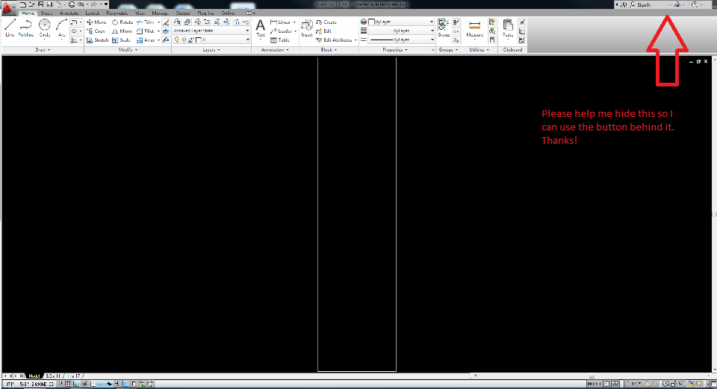This screenshot has width=717, height=389.
Task: Click the Mirror tool
Action: click(122, 31)
